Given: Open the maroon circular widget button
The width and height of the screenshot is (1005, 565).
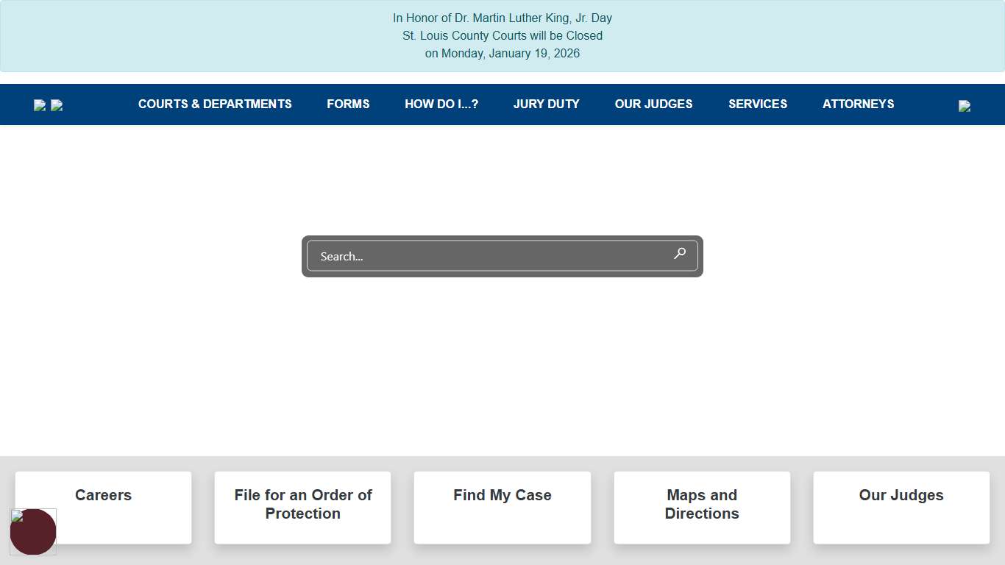Looking at the screenshot, I should coord(33,532).
